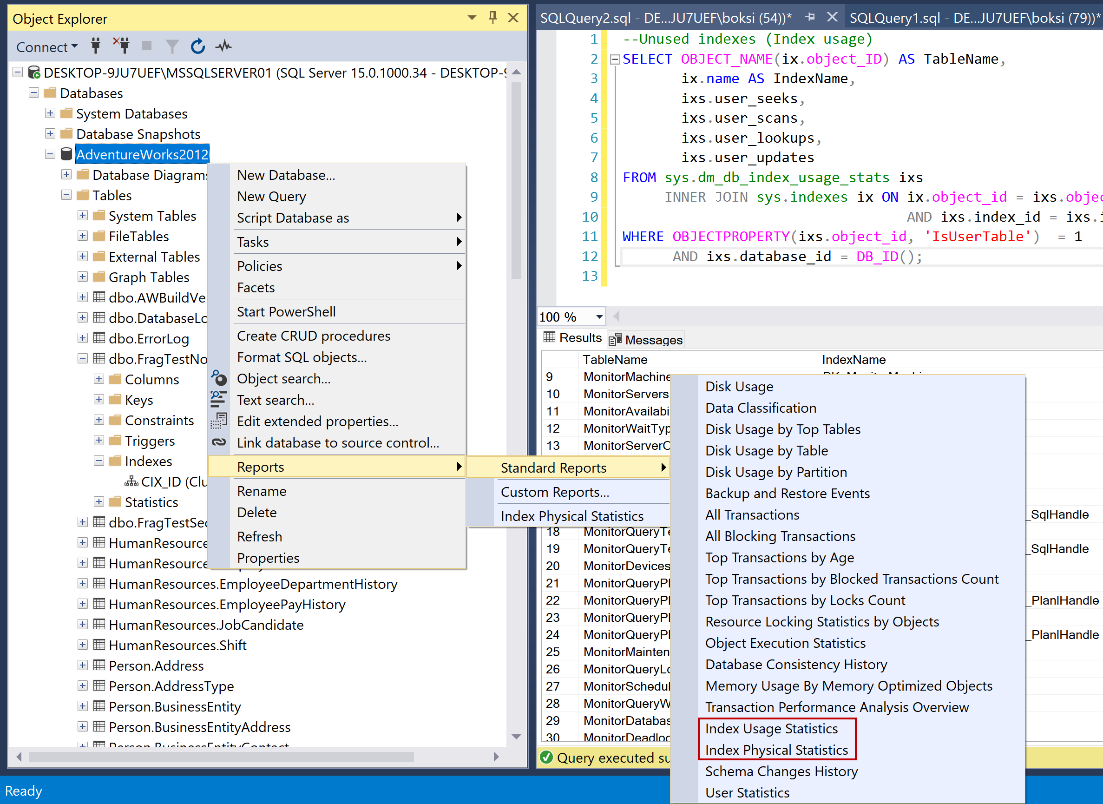The image size is (1103, 804).
Task: Choose Custom Reports... submenu entry
Action: pyautogui.click(x=555, y=492)
